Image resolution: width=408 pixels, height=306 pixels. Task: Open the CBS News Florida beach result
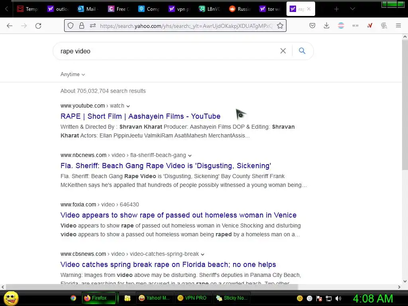pos(168,265)
